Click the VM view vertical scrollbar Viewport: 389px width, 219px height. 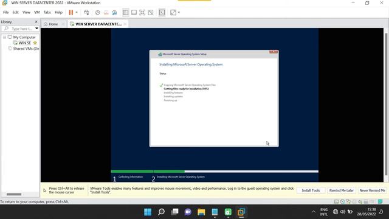click(386, 104)
